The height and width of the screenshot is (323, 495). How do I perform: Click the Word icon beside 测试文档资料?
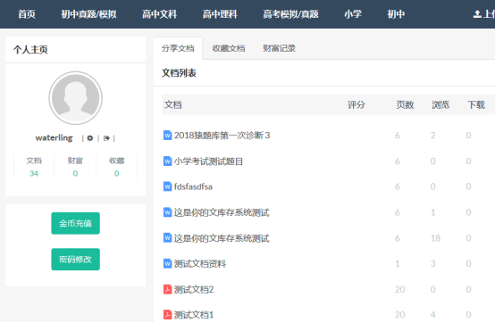(167, 263)
